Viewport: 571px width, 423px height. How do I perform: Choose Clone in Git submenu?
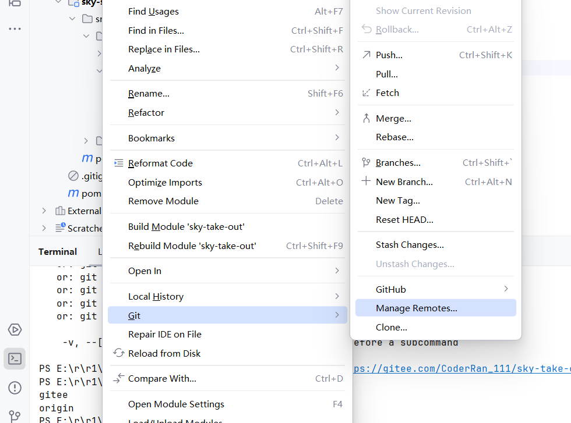436,328
